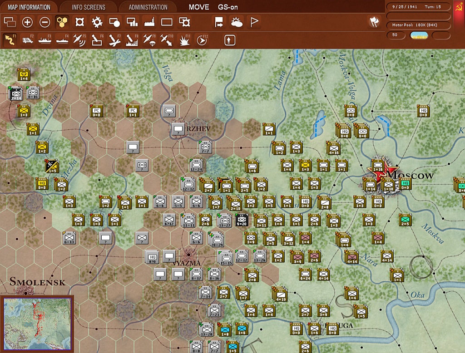Select the PC 0=0 unit counter
This screenshot has width=465, height=353.
coord(97,111)
